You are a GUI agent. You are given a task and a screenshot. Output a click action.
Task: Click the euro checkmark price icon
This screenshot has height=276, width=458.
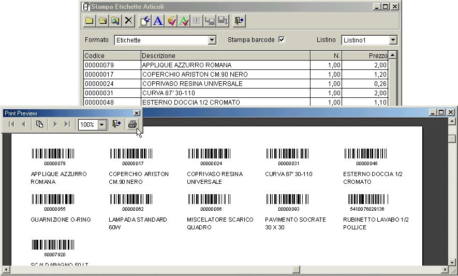pos(171,21)
